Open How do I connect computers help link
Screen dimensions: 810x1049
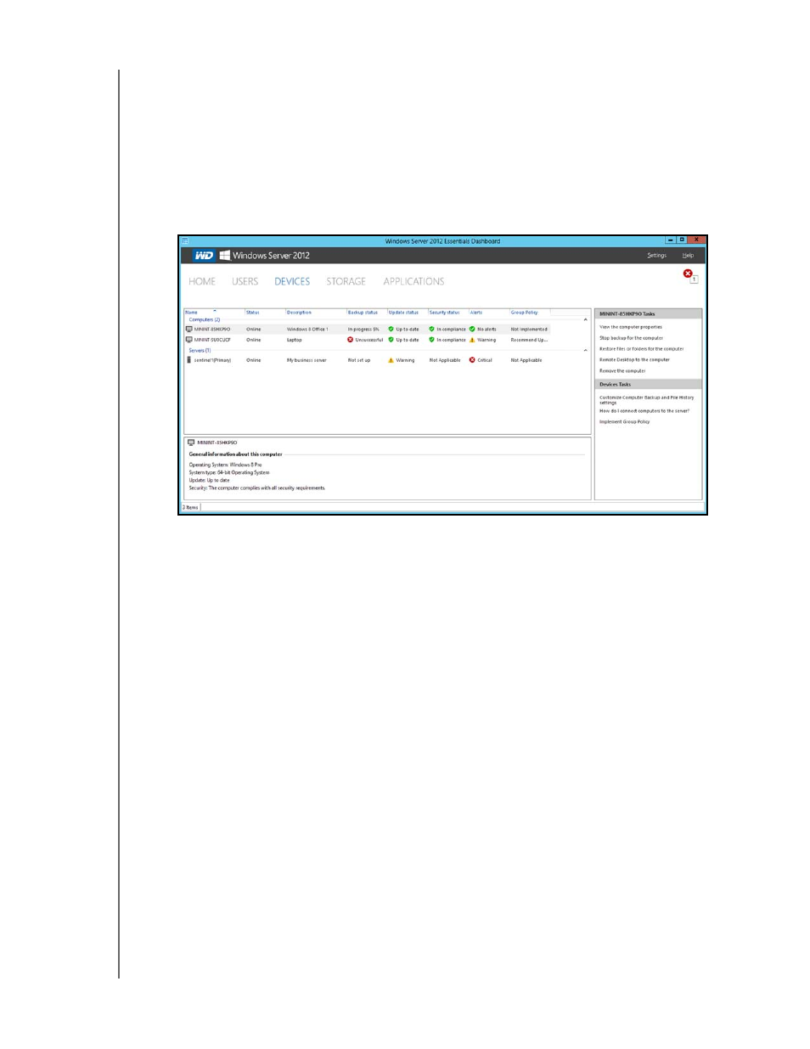coord(644,411)
